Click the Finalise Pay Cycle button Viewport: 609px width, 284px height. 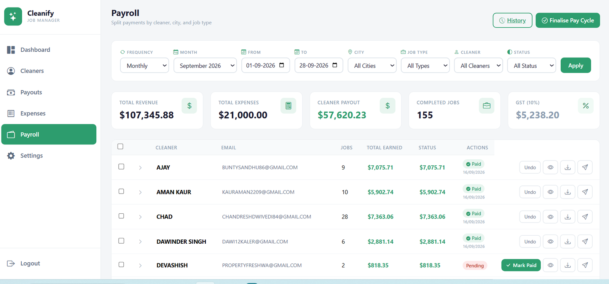click(x=568, y=21)
